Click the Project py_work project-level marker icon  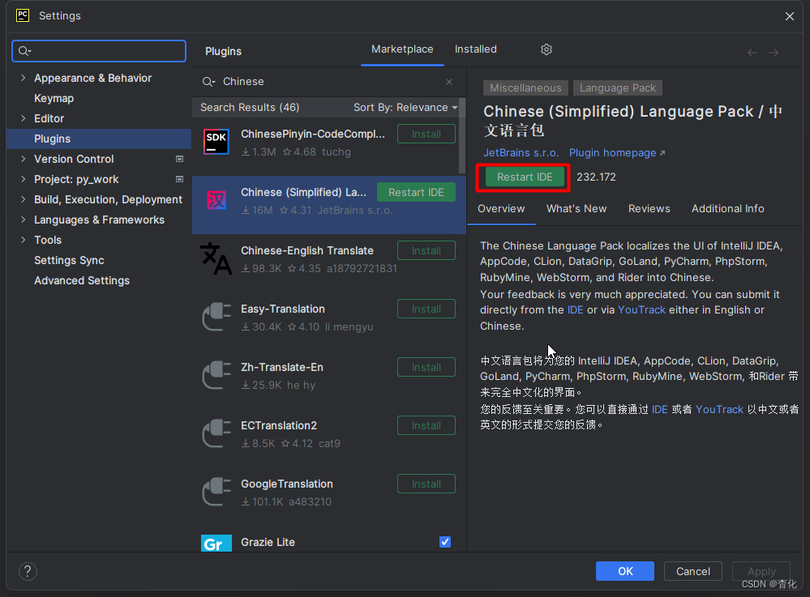179,179
